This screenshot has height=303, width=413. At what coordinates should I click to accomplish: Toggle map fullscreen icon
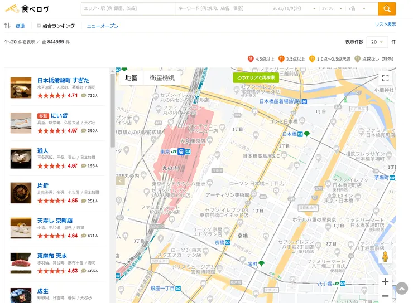coord(385,78)
